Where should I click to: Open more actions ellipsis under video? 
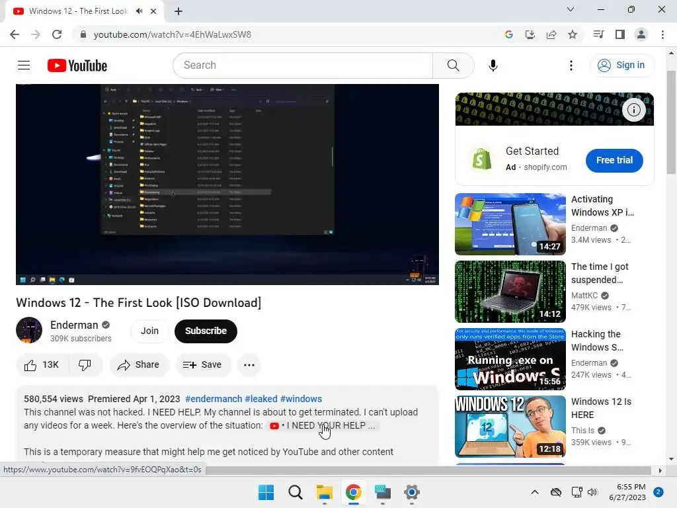pos(249,365)
